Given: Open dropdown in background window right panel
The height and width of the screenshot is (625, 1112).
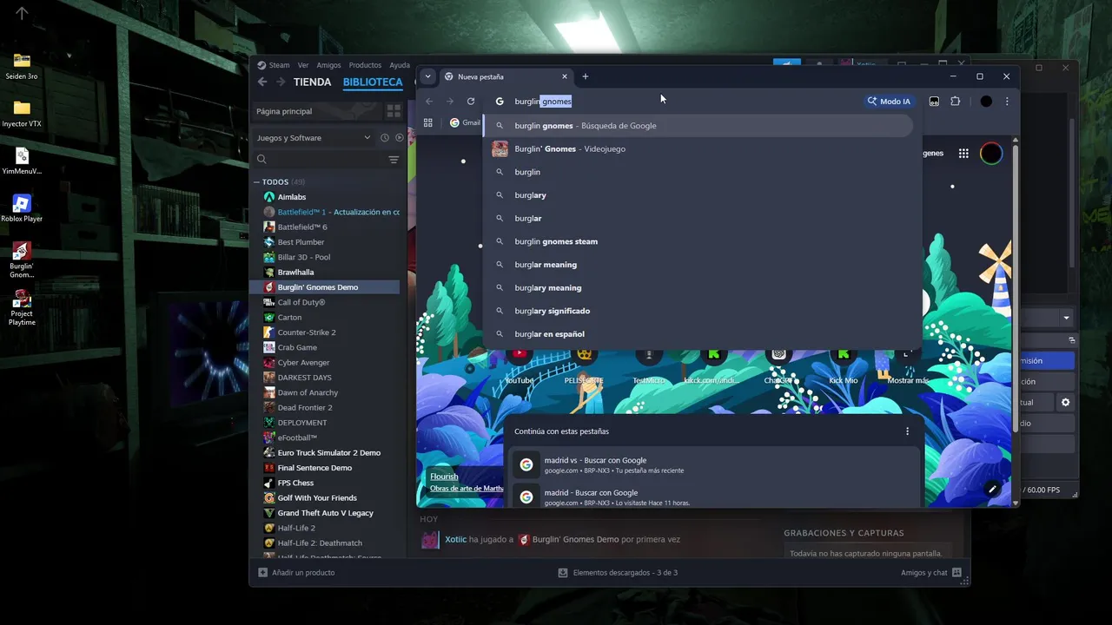Looking at the screenshot, I should pos(1066,318).
